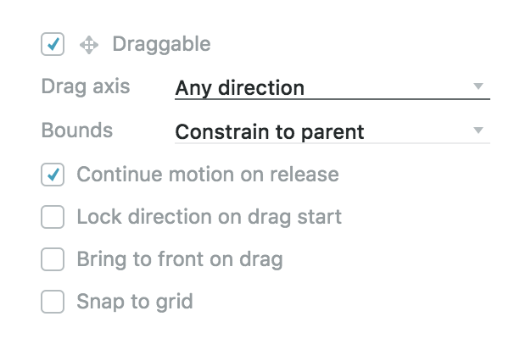Click the Draggable label text
This screenshot has width=531, height=361.
[161, 44]
